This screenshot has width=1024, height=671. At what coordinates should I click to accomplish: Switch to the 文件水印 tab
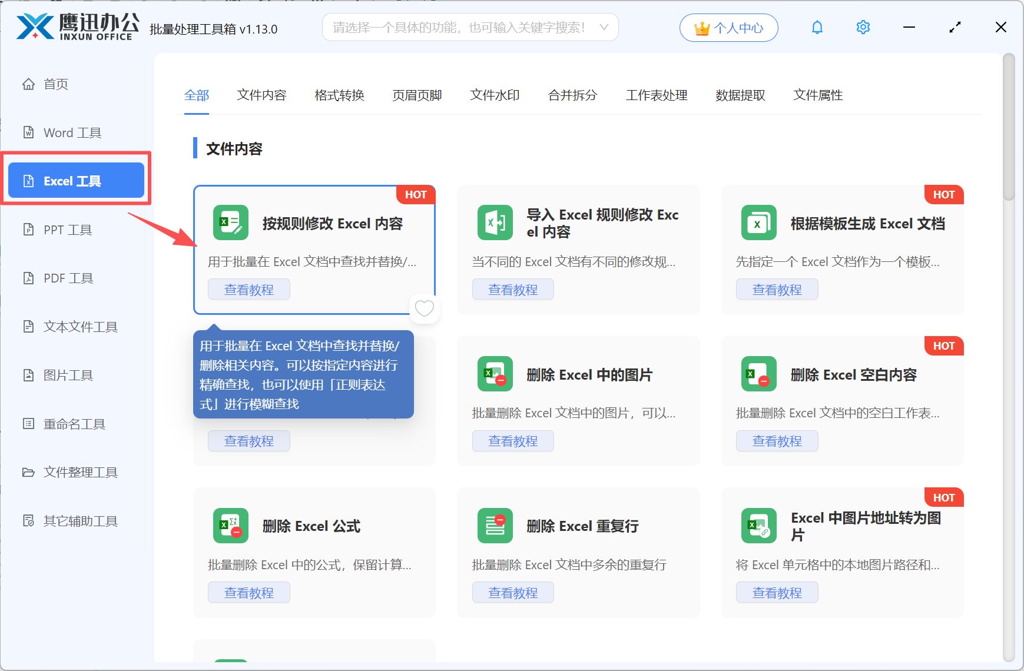click(494, 95)
